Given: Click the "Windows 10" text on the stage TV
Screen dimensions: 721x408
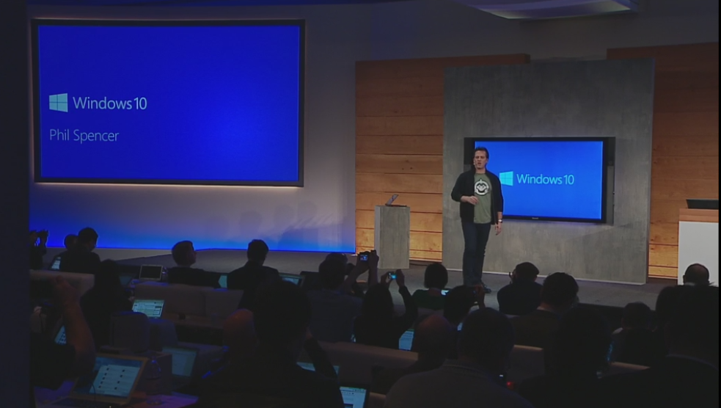Looking at the screenshot, I should 546,179.
